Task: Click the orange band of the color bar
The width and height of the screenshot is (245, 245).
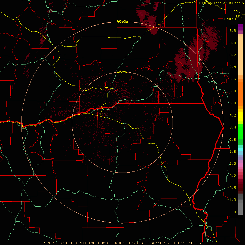Action: [240, 94]
